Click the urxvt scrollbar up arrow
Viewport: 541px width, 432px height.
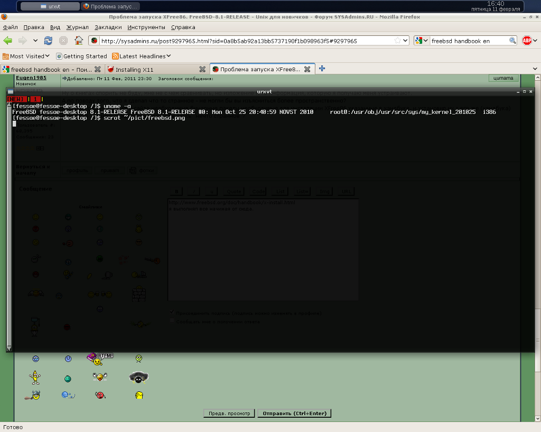tap(10, 105)
